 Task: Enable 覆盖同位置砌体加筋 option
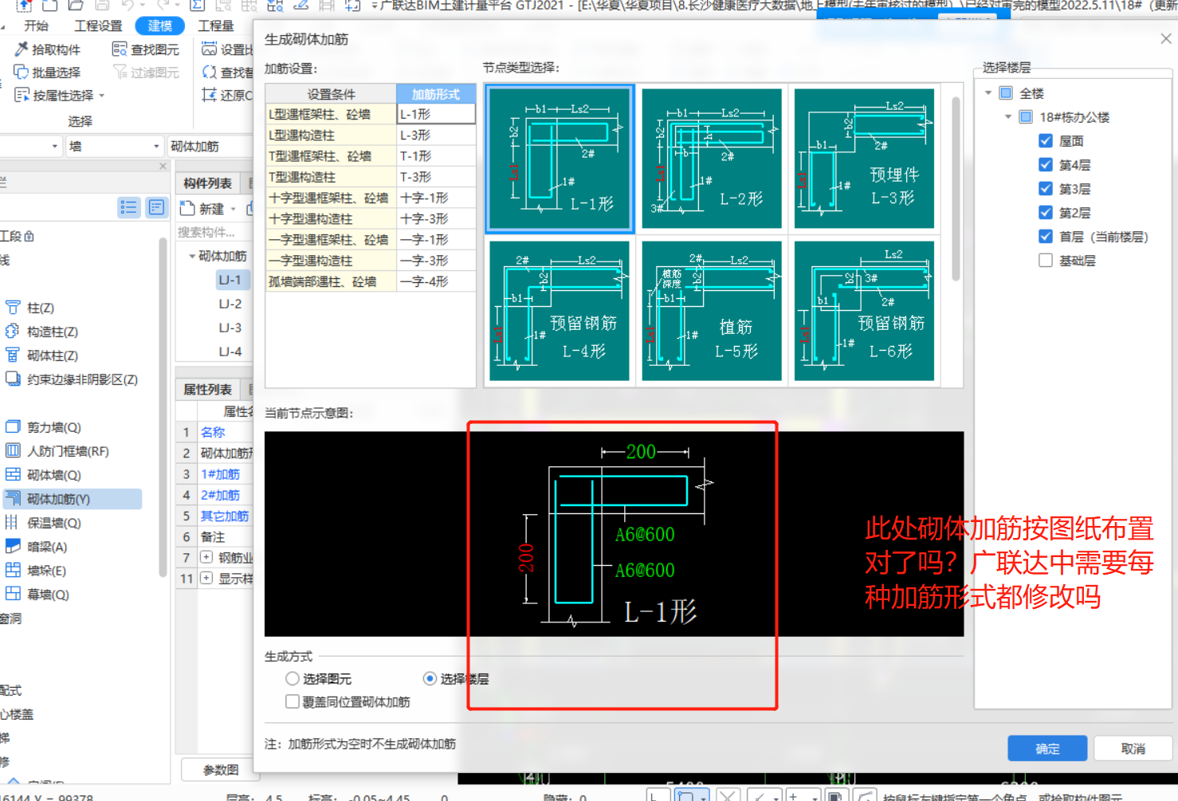click(x=293, y=701)
